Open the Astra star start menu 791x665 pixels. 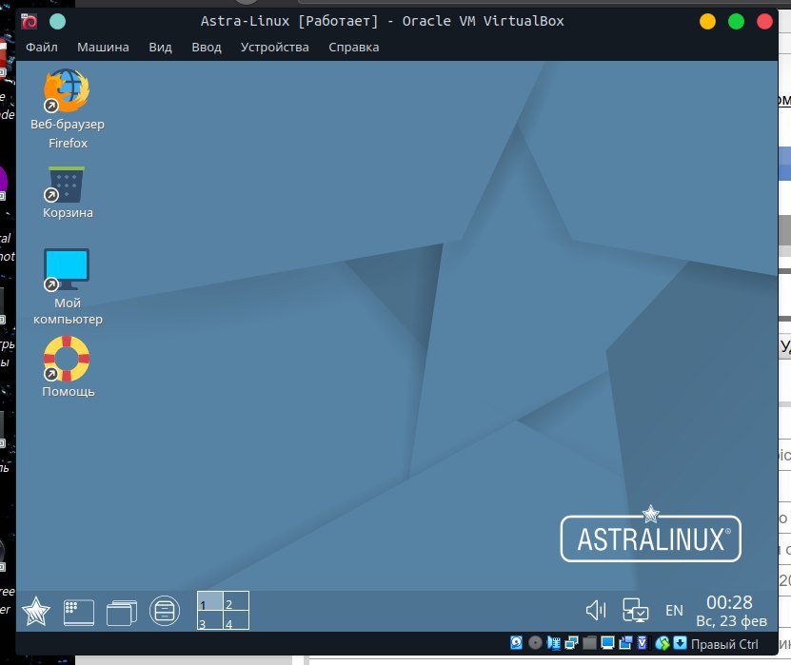pyautogui.click(x=36, y=611)
